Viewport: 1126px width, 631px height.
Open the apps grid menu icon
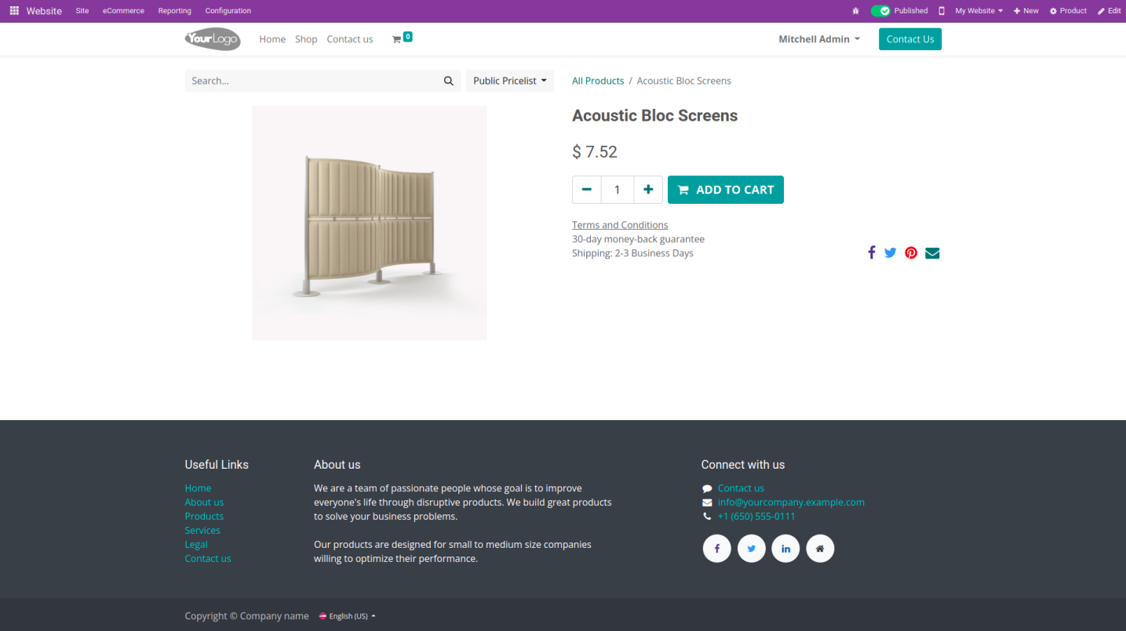[x=14, y=11]
